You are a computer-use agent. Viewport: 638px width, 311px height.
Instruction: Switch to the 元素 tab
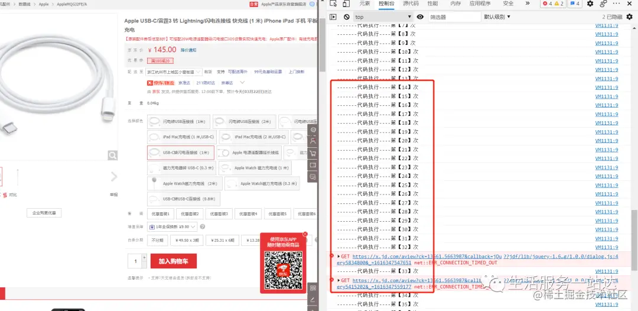364,4
